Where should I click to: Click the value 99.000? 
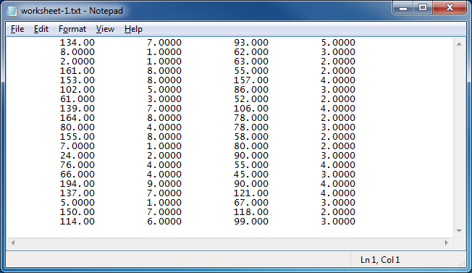[251, 222]
